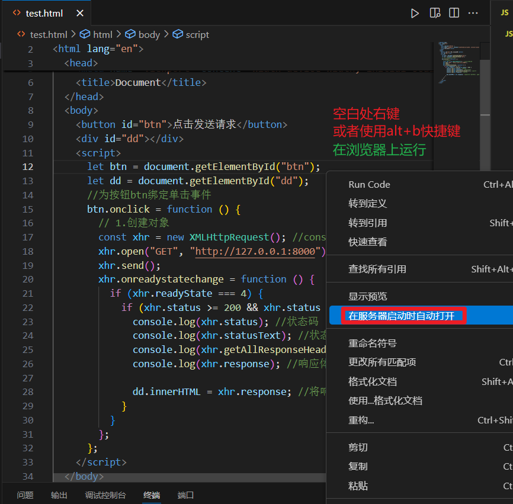This screenshot has height=504, width=513.
Task: Open the preview-to-side icon in the editor toolbar
Action: coord(435,14)
